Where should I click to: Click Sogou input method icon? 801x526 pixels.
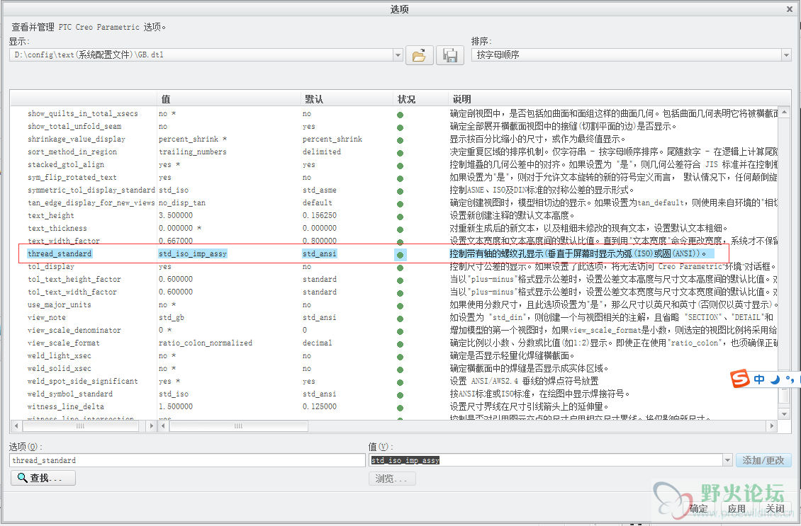pos(740,379)
